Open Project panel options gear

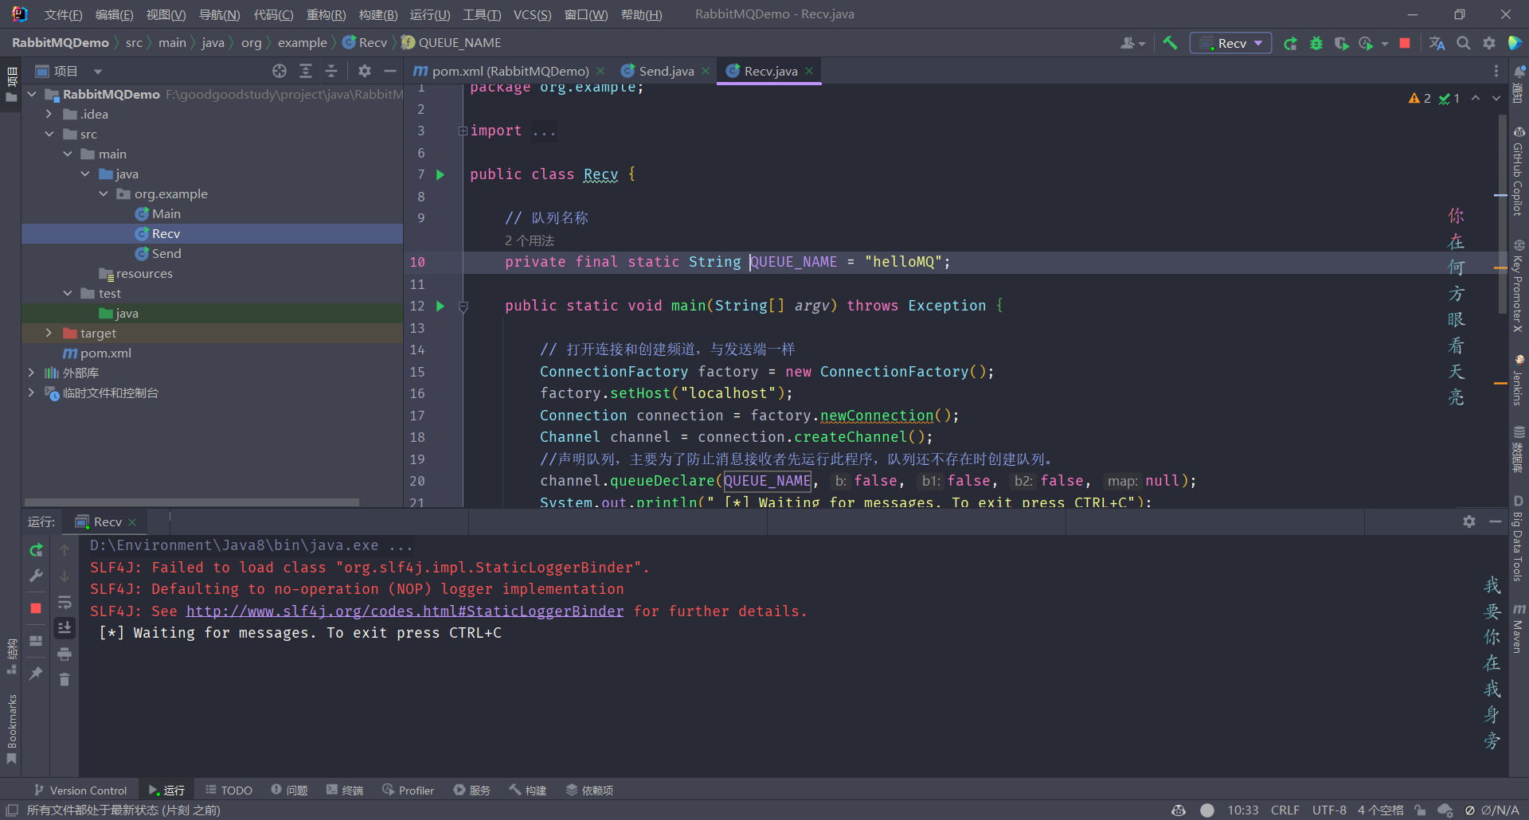coord(364,71)
